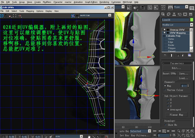Viewport: 195px width, 138px height.
Task: Click the Planar Map button
Action: pos(177,115)
